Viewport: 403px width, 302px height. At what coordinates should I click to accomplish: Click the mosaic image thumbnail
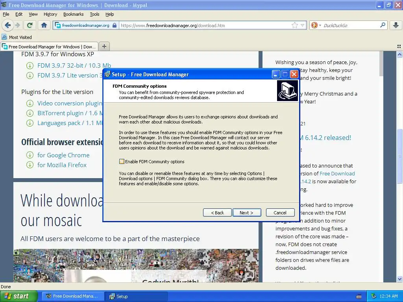coord(136,265)
